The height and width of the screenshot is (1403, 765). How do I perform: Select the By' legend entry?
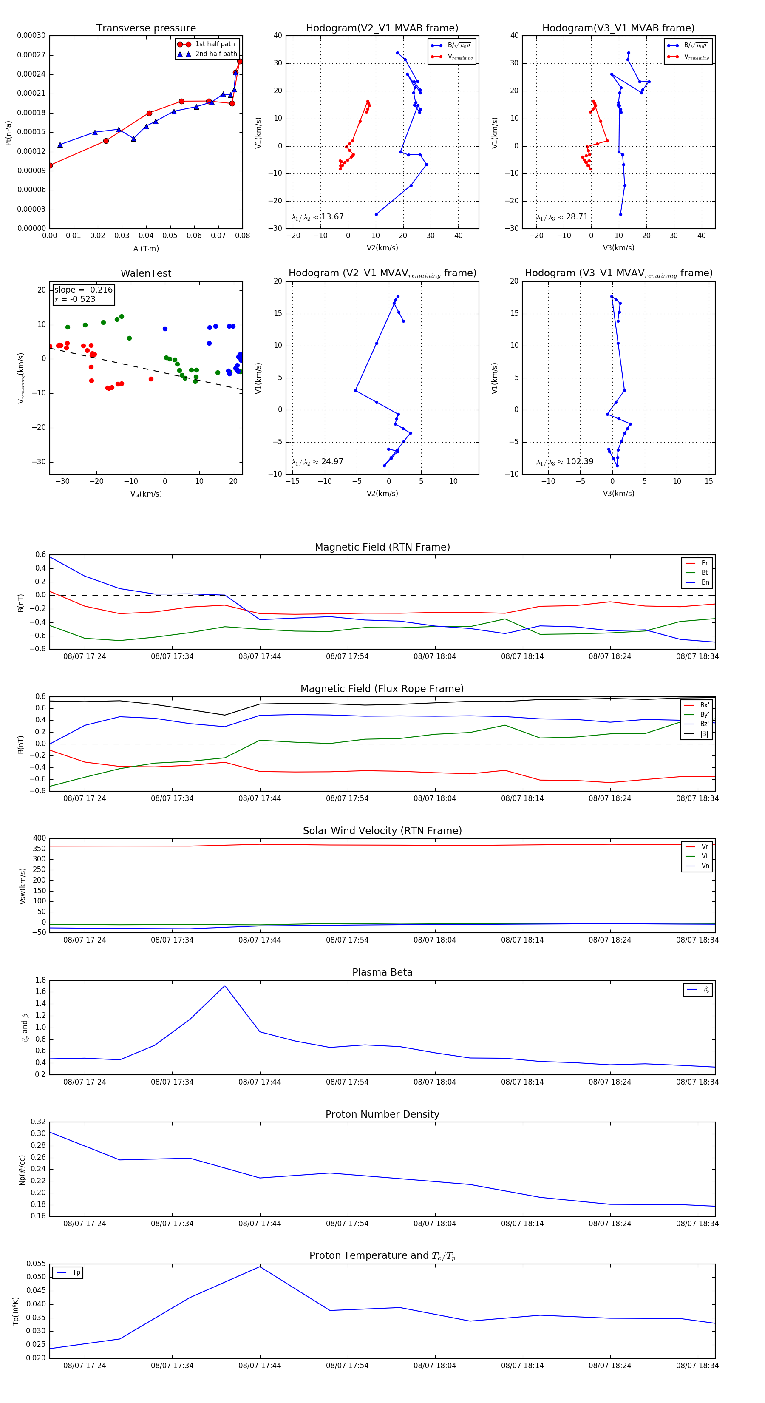coord(697,715)
